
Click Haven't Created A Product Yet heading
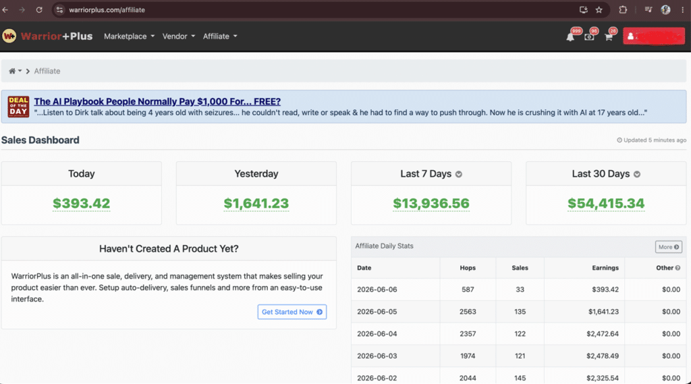coord(169,248)
